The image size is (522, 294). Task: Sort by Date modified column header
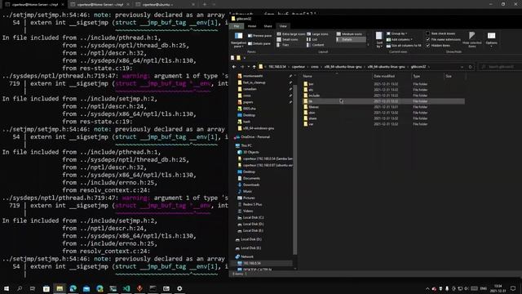tap(391, 76)
